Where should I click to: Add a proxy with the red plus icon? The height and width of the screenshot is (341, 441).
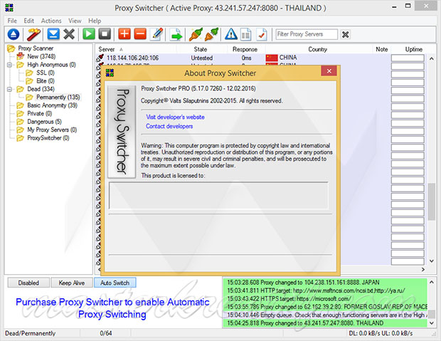tap(124, 33)
